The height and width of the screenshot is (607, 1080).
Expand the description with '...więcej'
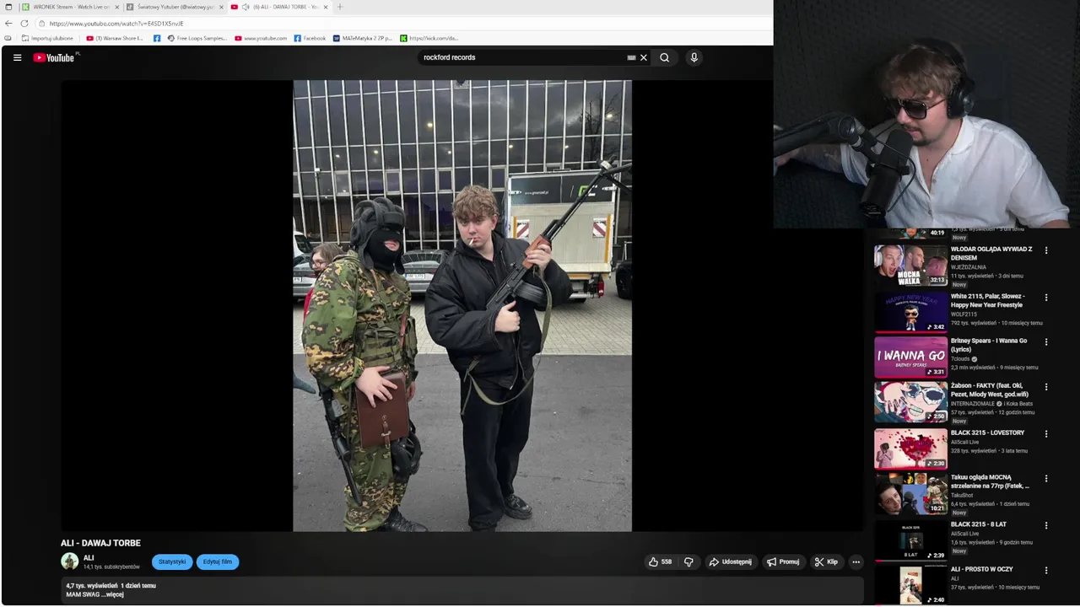[113, 594]
